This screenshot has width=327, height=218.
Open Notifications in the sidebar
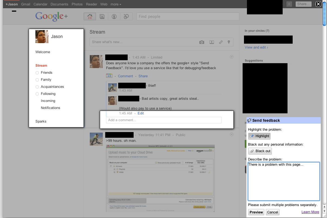(51, 108)
